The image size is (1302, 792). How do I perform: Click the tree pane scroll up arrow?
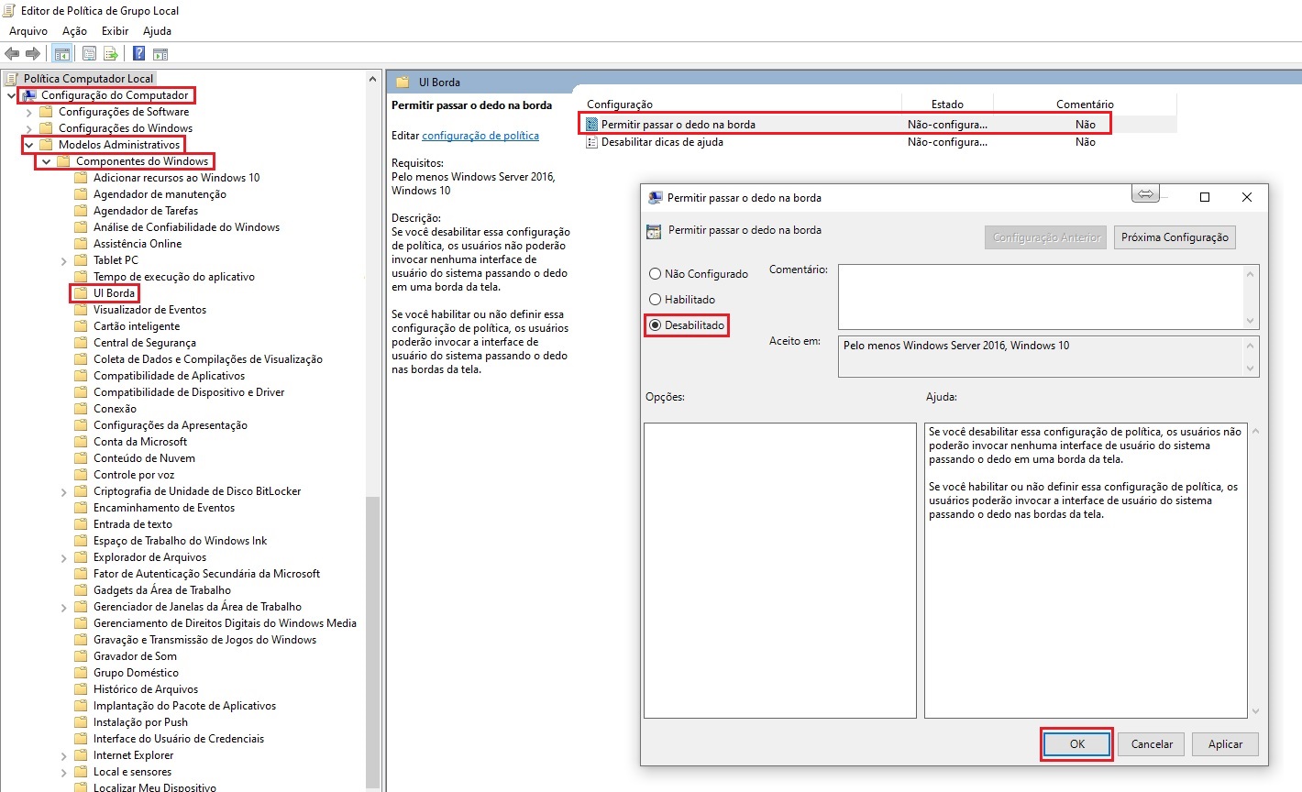(372, 80)
